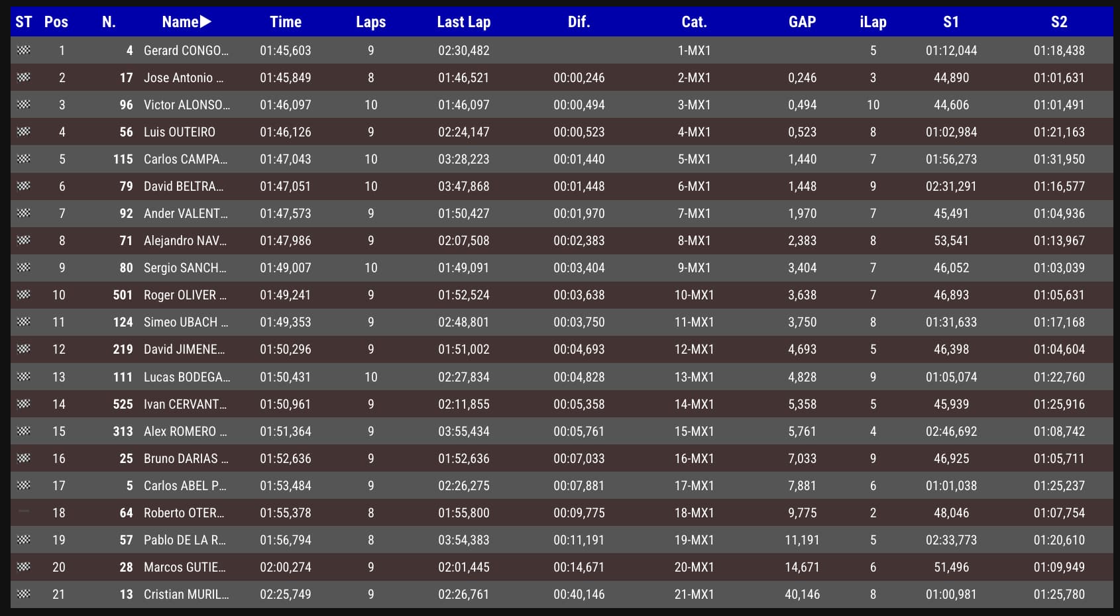1120x616 pixels.
Task: Open rider Victor ALONSO's name entry
Action: (x=186, y=105)
